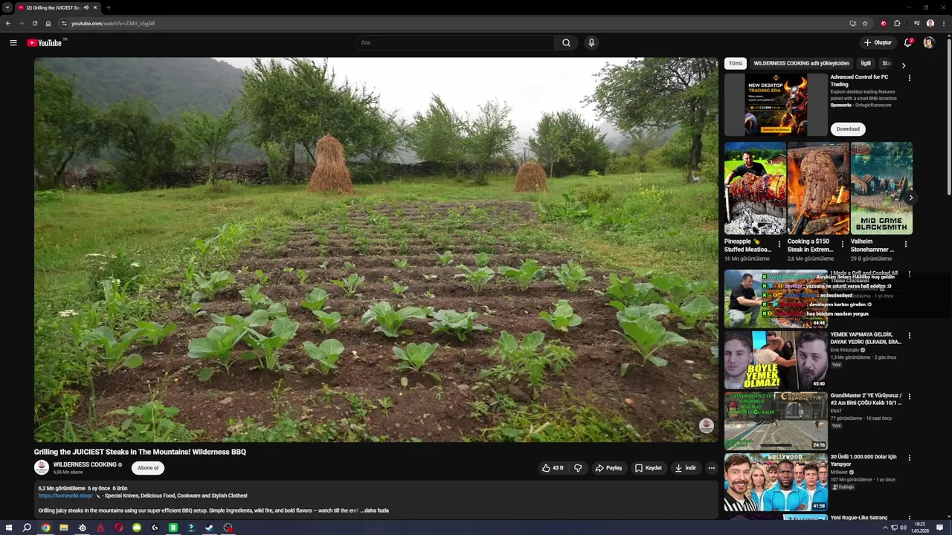Click the Paylaş share button
Screen dimensions: 952x535
coord(608,468)
